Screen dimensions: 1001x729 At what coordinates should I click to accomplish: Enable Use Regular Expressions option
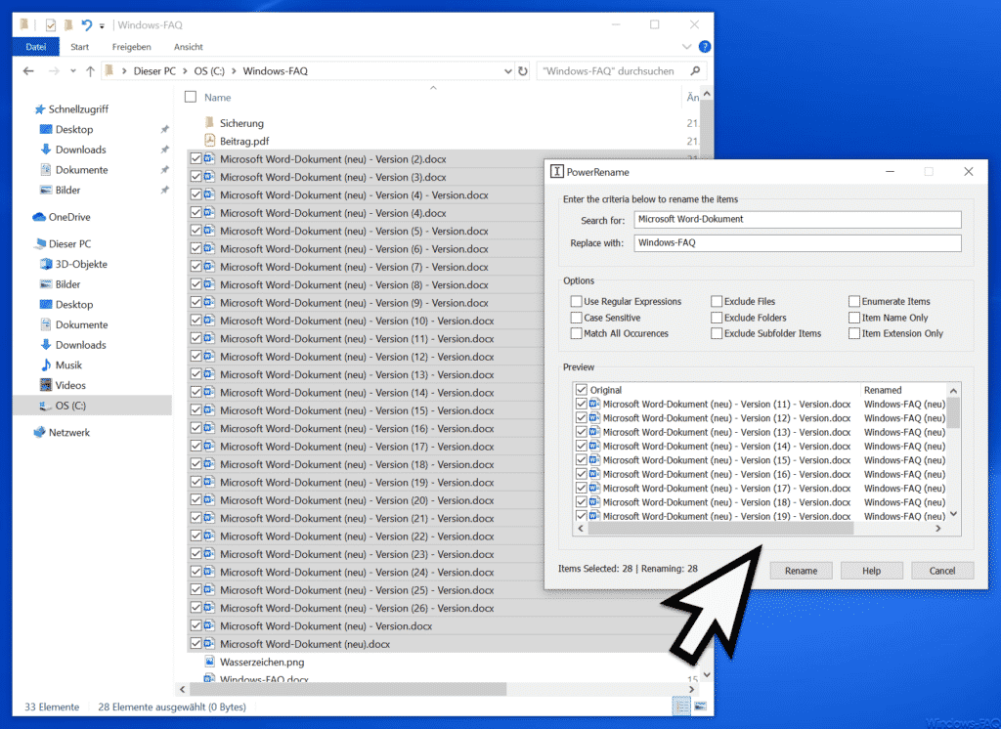click(577, 301)
